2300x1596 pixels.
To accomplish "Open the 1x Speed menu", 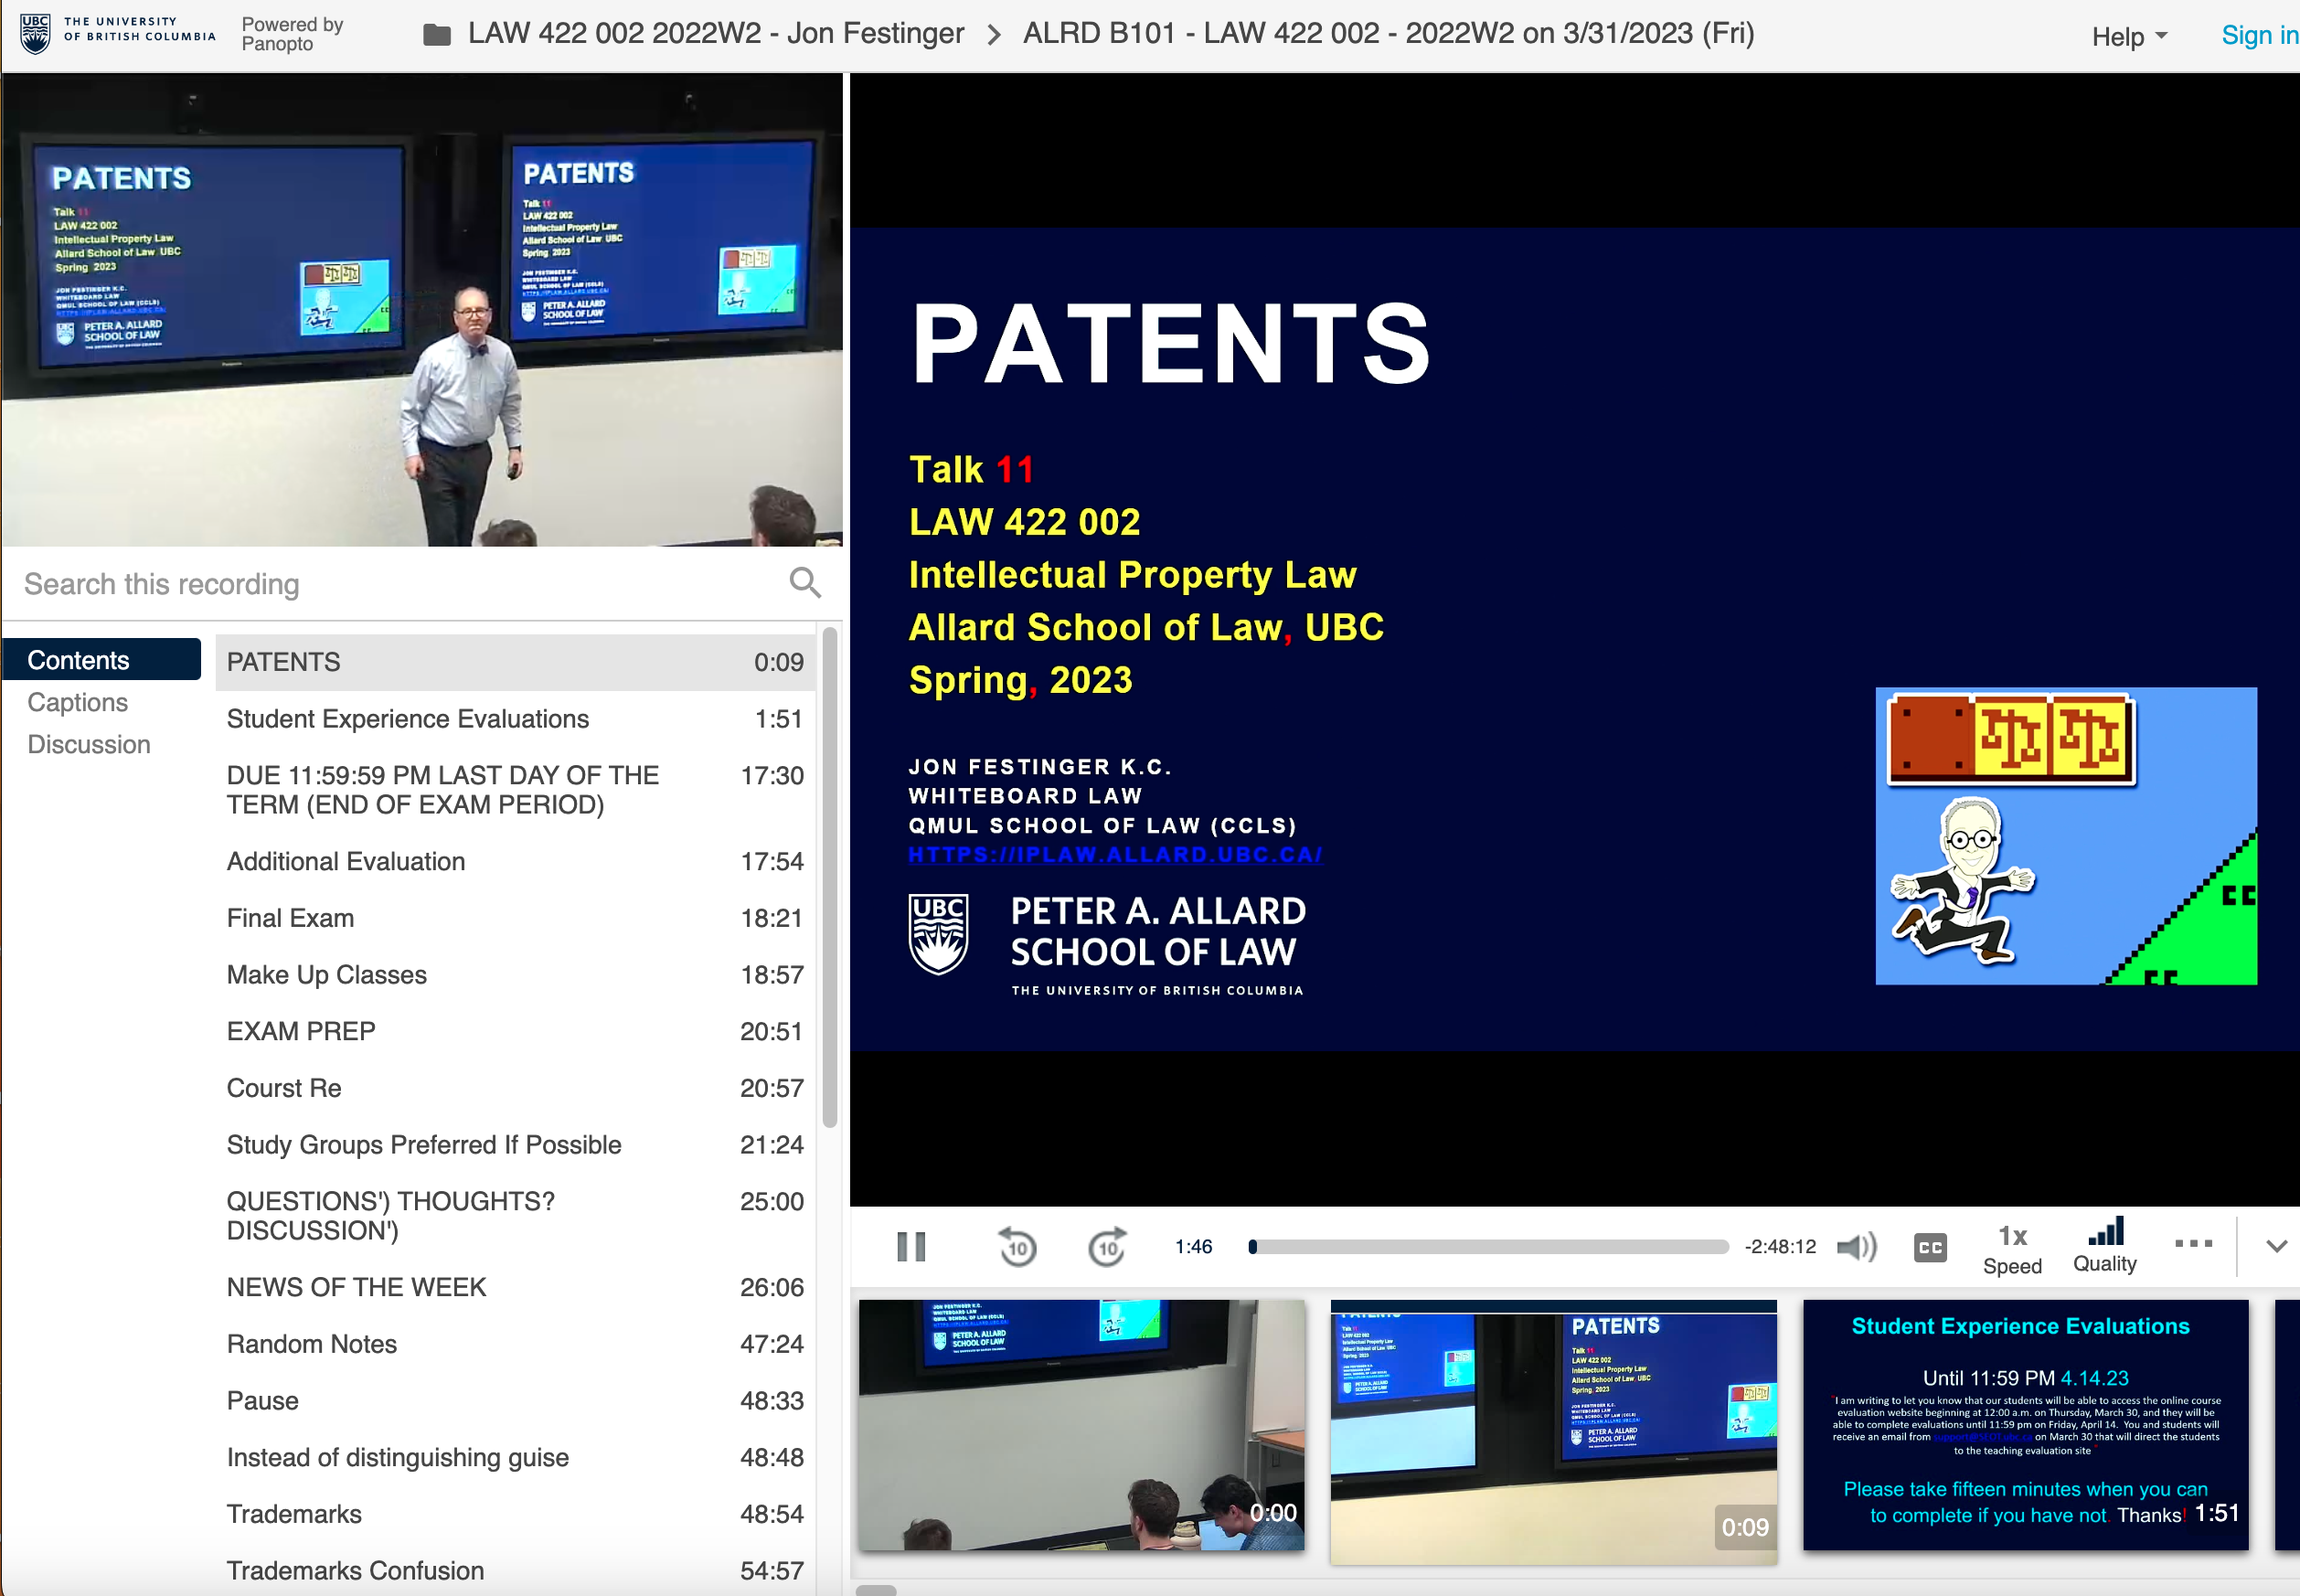I will pos(2012,1249).
